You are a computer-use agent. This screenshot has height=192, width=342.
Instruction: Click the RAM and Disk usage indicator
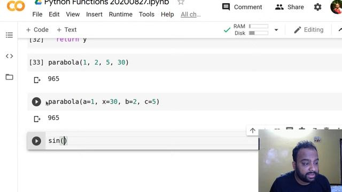coord(251,30)
